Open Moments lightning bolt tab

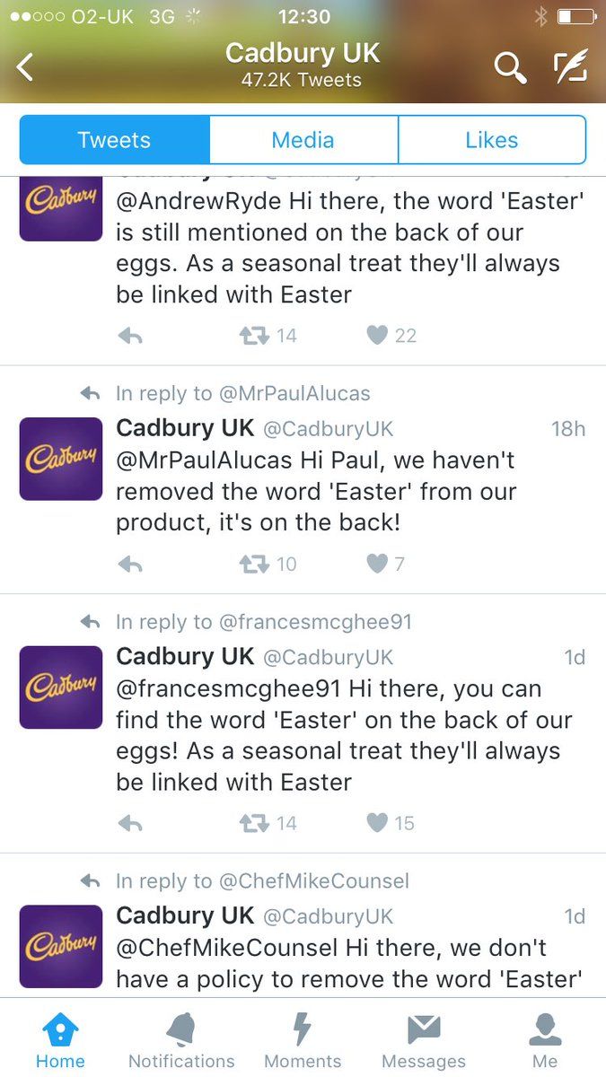point(303,1041)
